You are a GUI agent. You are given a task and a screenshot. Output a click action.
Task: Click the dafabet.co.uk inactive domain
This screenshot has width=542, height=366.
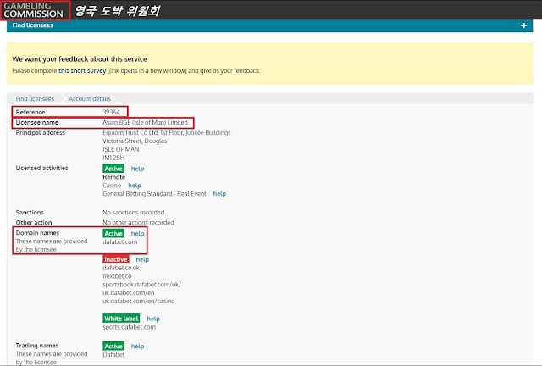click(121, 268)
